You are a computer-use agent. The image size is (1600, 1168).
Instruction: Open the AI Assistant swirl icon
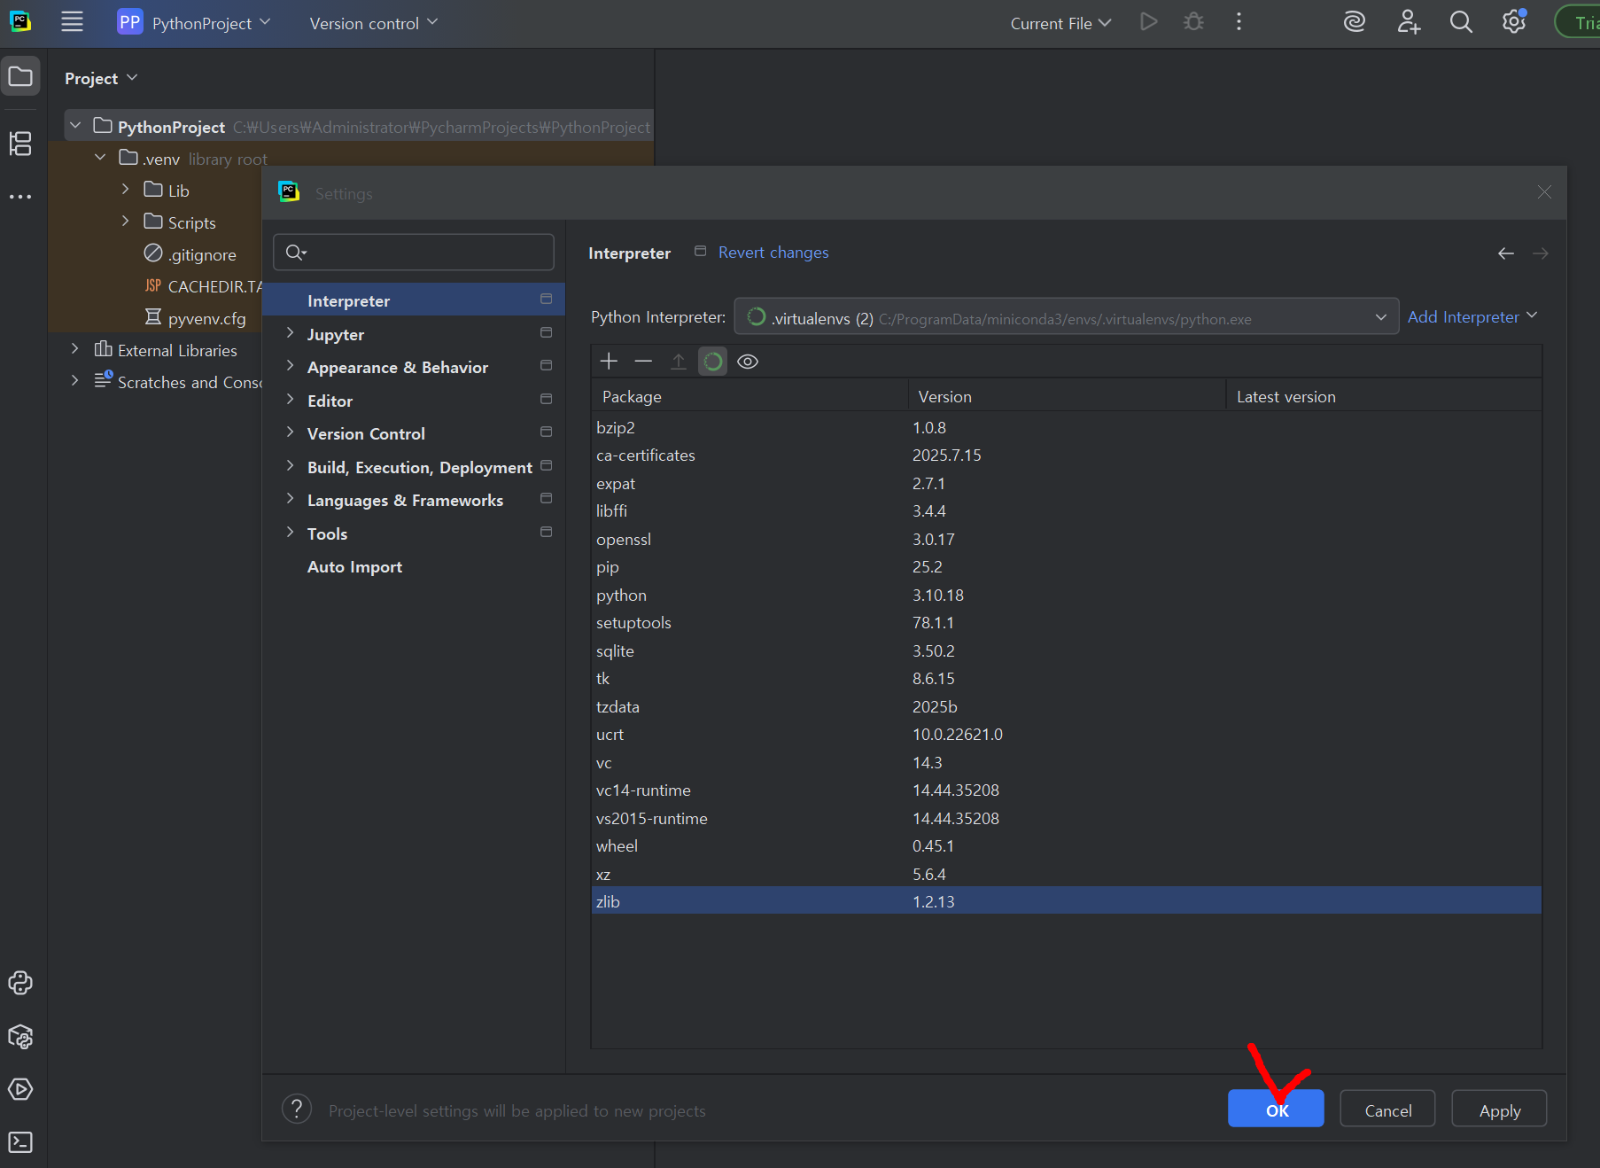point(1355,22)
